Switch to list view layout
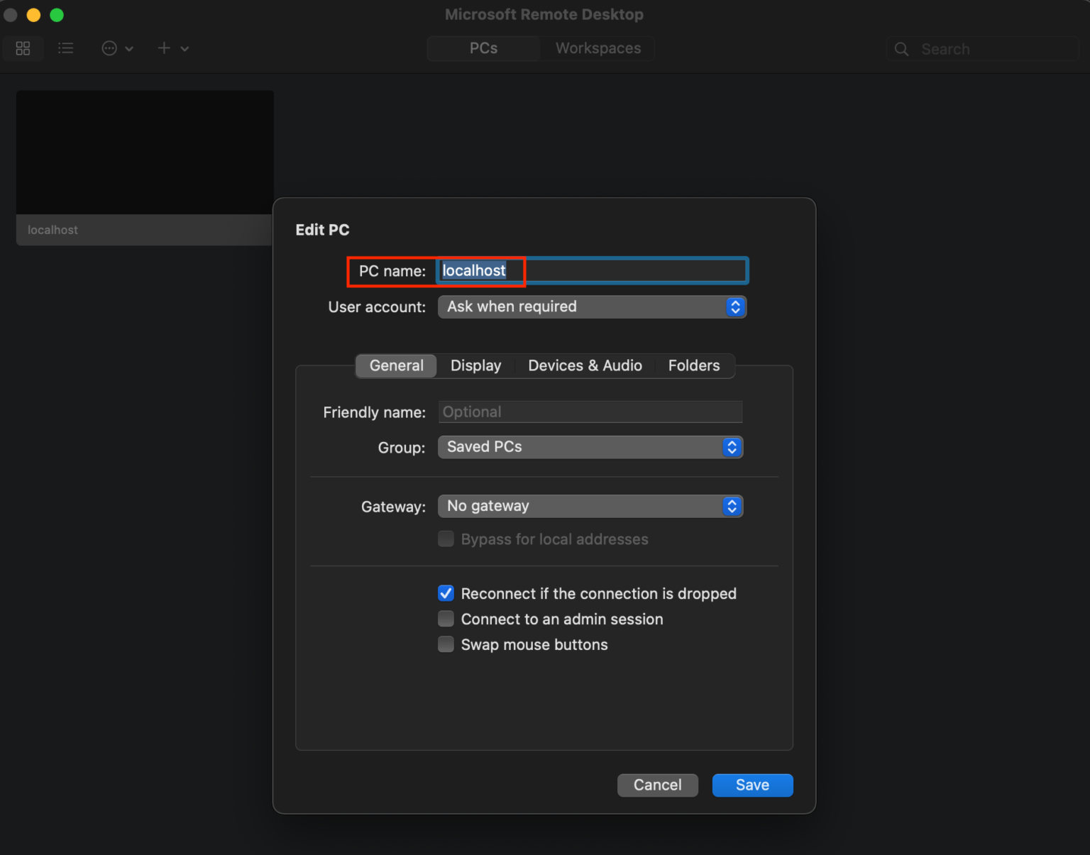The height and width of the screenshot is (855, 1090). [66, 48]
